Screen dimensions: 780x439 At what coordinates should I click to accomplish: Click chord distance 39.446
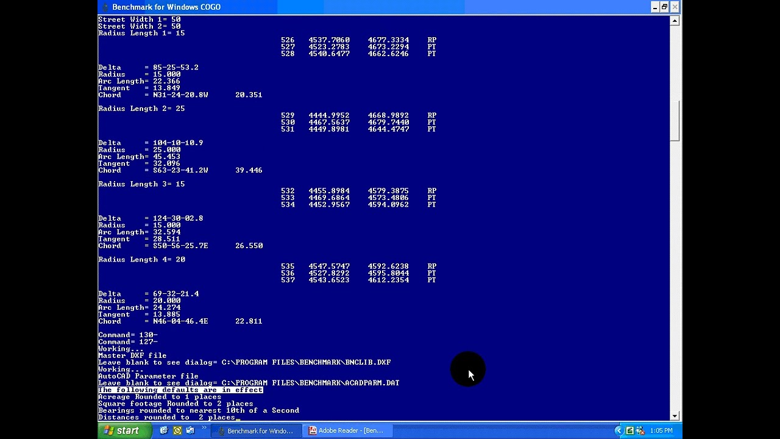coord(249,171)
